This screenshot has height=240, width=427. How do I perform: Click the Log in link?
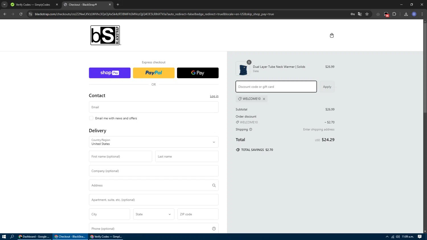coord(214,96)
